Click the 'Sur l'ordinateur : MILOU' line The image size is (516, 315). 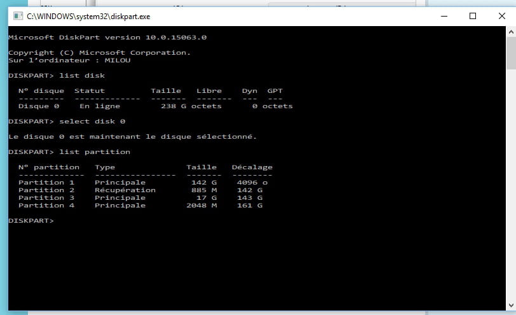click(69, 60)
